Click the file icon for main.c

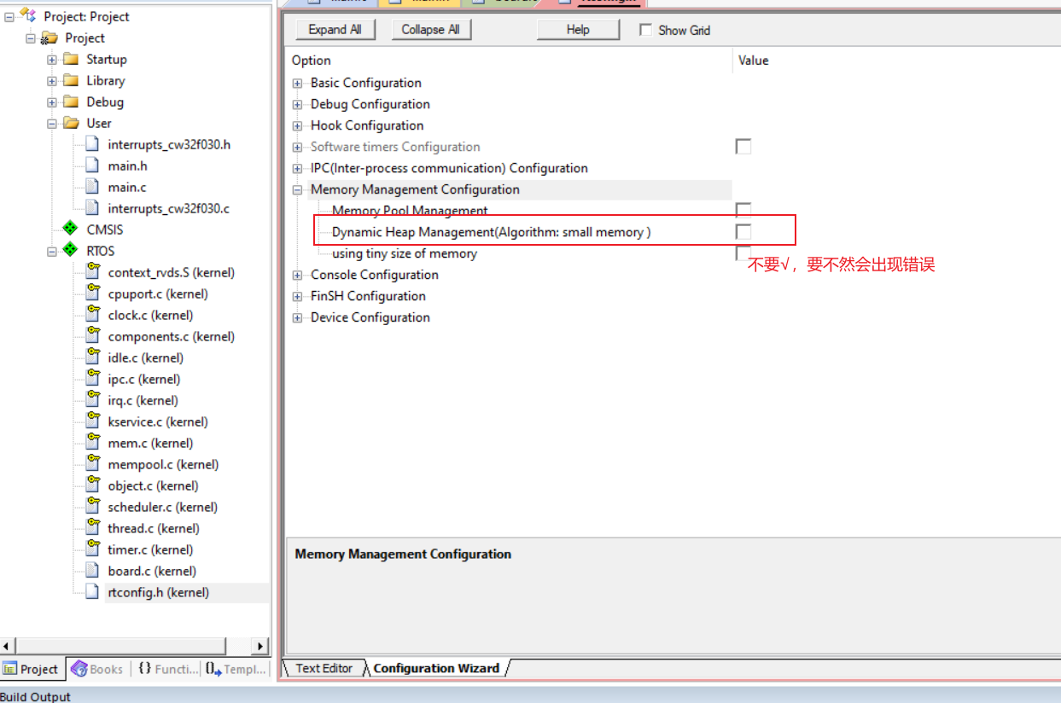tap(91, 186)
